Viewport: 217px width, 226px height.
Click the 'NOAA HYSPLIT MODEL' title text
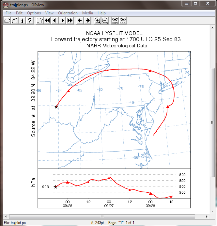(114, 33)
